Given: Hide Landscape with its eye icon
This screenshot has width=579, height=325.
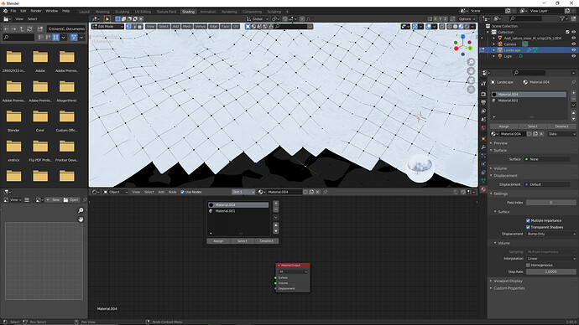Looking at the screenshot, I should pos(573,50).
